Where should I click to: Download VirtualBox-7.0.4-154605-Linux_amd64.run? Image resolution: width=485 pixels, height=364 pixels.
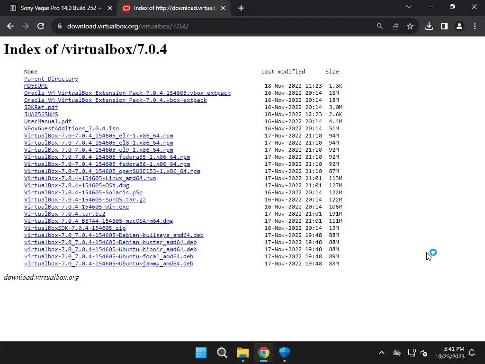[90, 178]
